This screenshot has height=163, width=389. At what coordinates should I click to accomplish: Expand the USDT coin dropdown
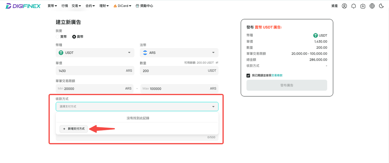[x=95, y=53]
